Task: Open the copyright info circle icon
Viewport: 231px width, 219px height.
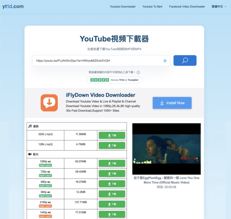Action: click(138, 72)
